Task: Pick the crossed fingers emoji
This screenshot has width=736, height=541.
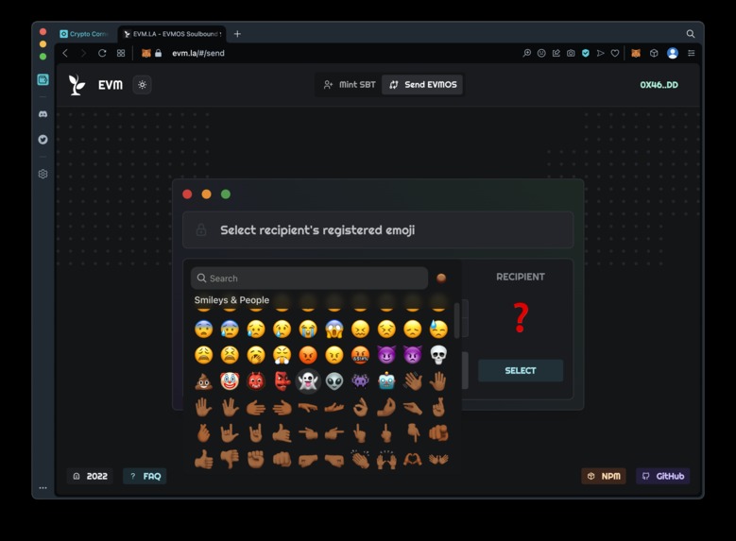Action: point(438,407)
